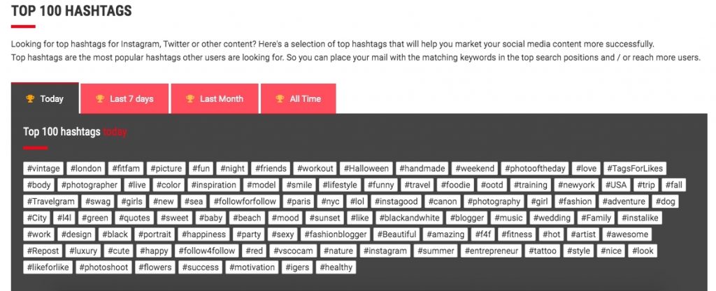716x291 pixels.
Task: Click the trophy icon on Last Month tab
Action: (190, 99)
